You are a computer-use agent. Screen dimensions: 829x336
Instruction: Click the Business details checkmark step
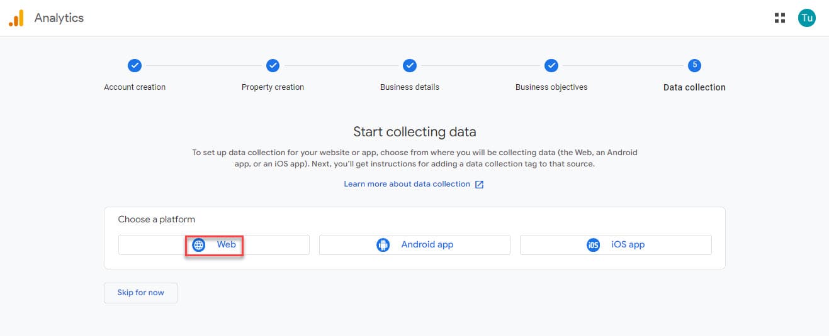(410, 65)
